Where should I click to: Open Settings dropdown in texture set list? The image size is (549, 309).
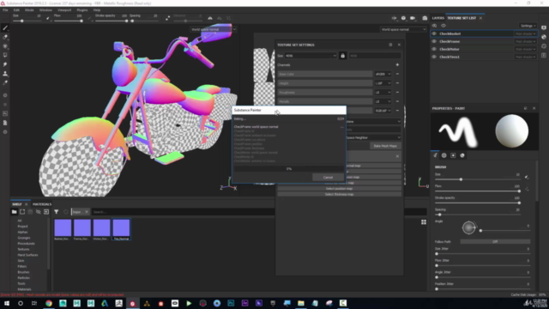coord(528,26)
